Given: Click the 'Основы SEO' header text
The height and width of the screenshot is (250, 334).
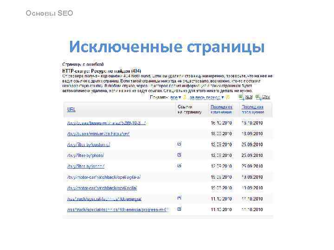Looking at the screenshot, I should pyautogui.click(x=49, y=13).
